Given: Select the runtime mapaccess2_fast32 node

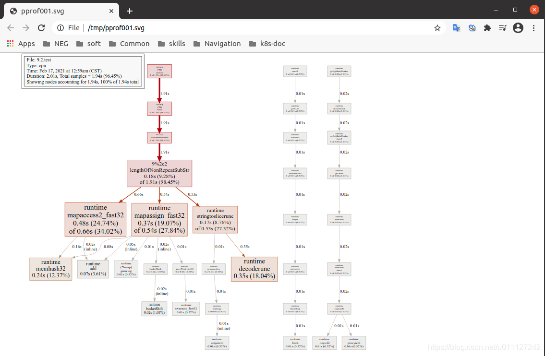Looking at the screenshot, I should tap(95, 220).
